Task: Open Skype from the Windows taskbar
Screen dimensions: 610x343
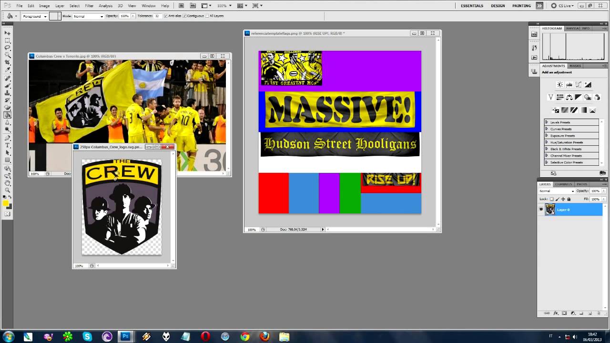Action: 87,337
